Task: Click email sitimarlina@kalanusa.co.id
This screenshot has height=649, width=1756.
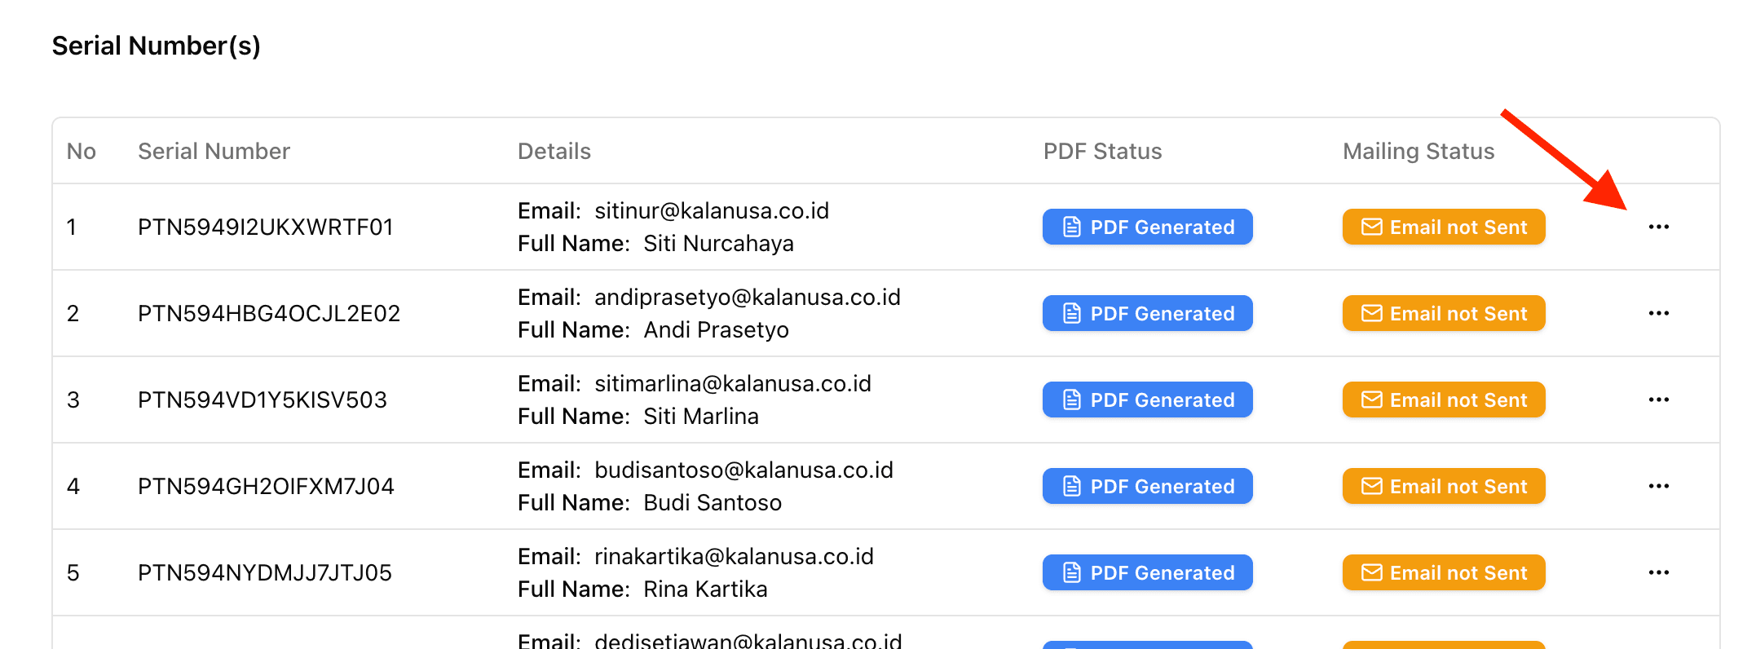Action: coord(732,383)
